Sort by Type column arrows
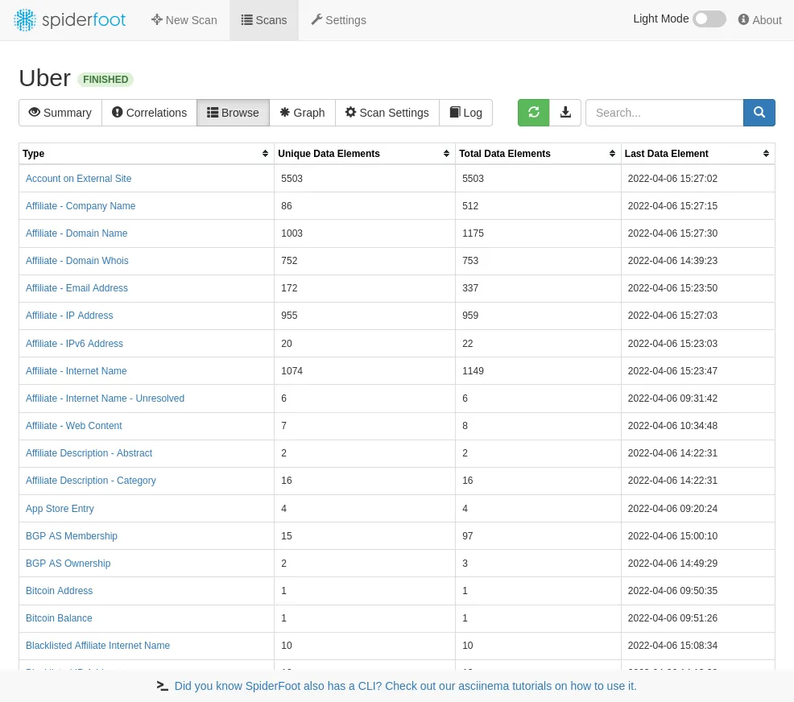Image resolution: width=794 pixels, height=702 pixels. (x=265, y=154)
